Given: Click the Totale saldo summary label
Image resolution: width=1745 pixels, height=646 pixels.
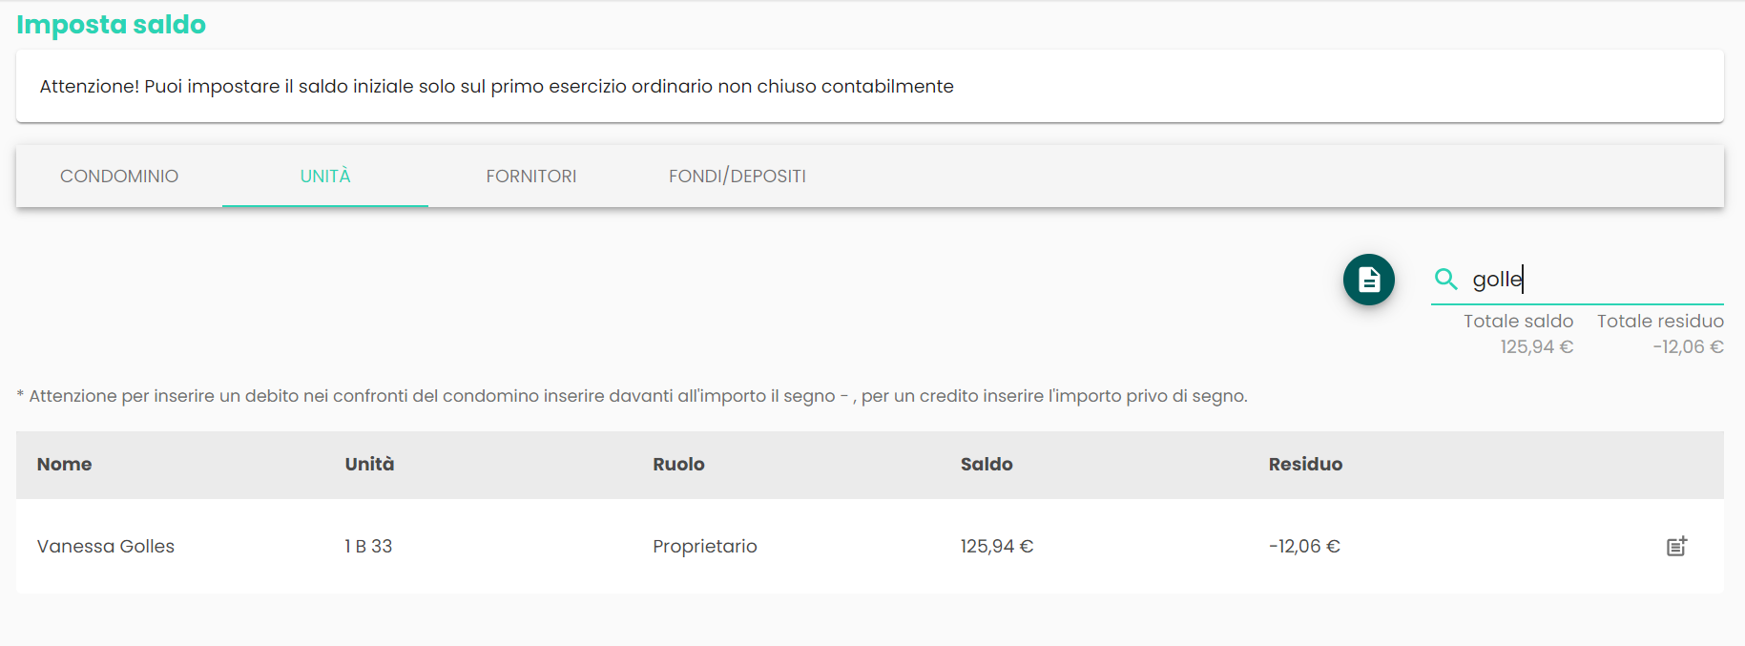Looking at the screenshot, I should 1518,322.
